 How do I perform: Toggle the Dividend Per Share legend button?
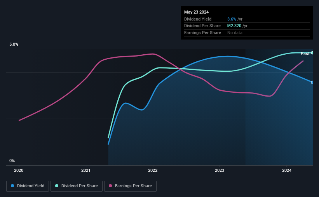pyautogui.click(x=77, y=186)
